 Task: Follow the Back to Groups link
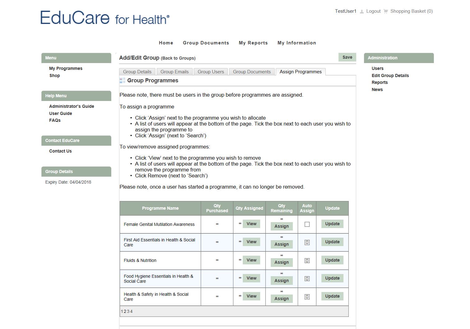coord(178,58)
